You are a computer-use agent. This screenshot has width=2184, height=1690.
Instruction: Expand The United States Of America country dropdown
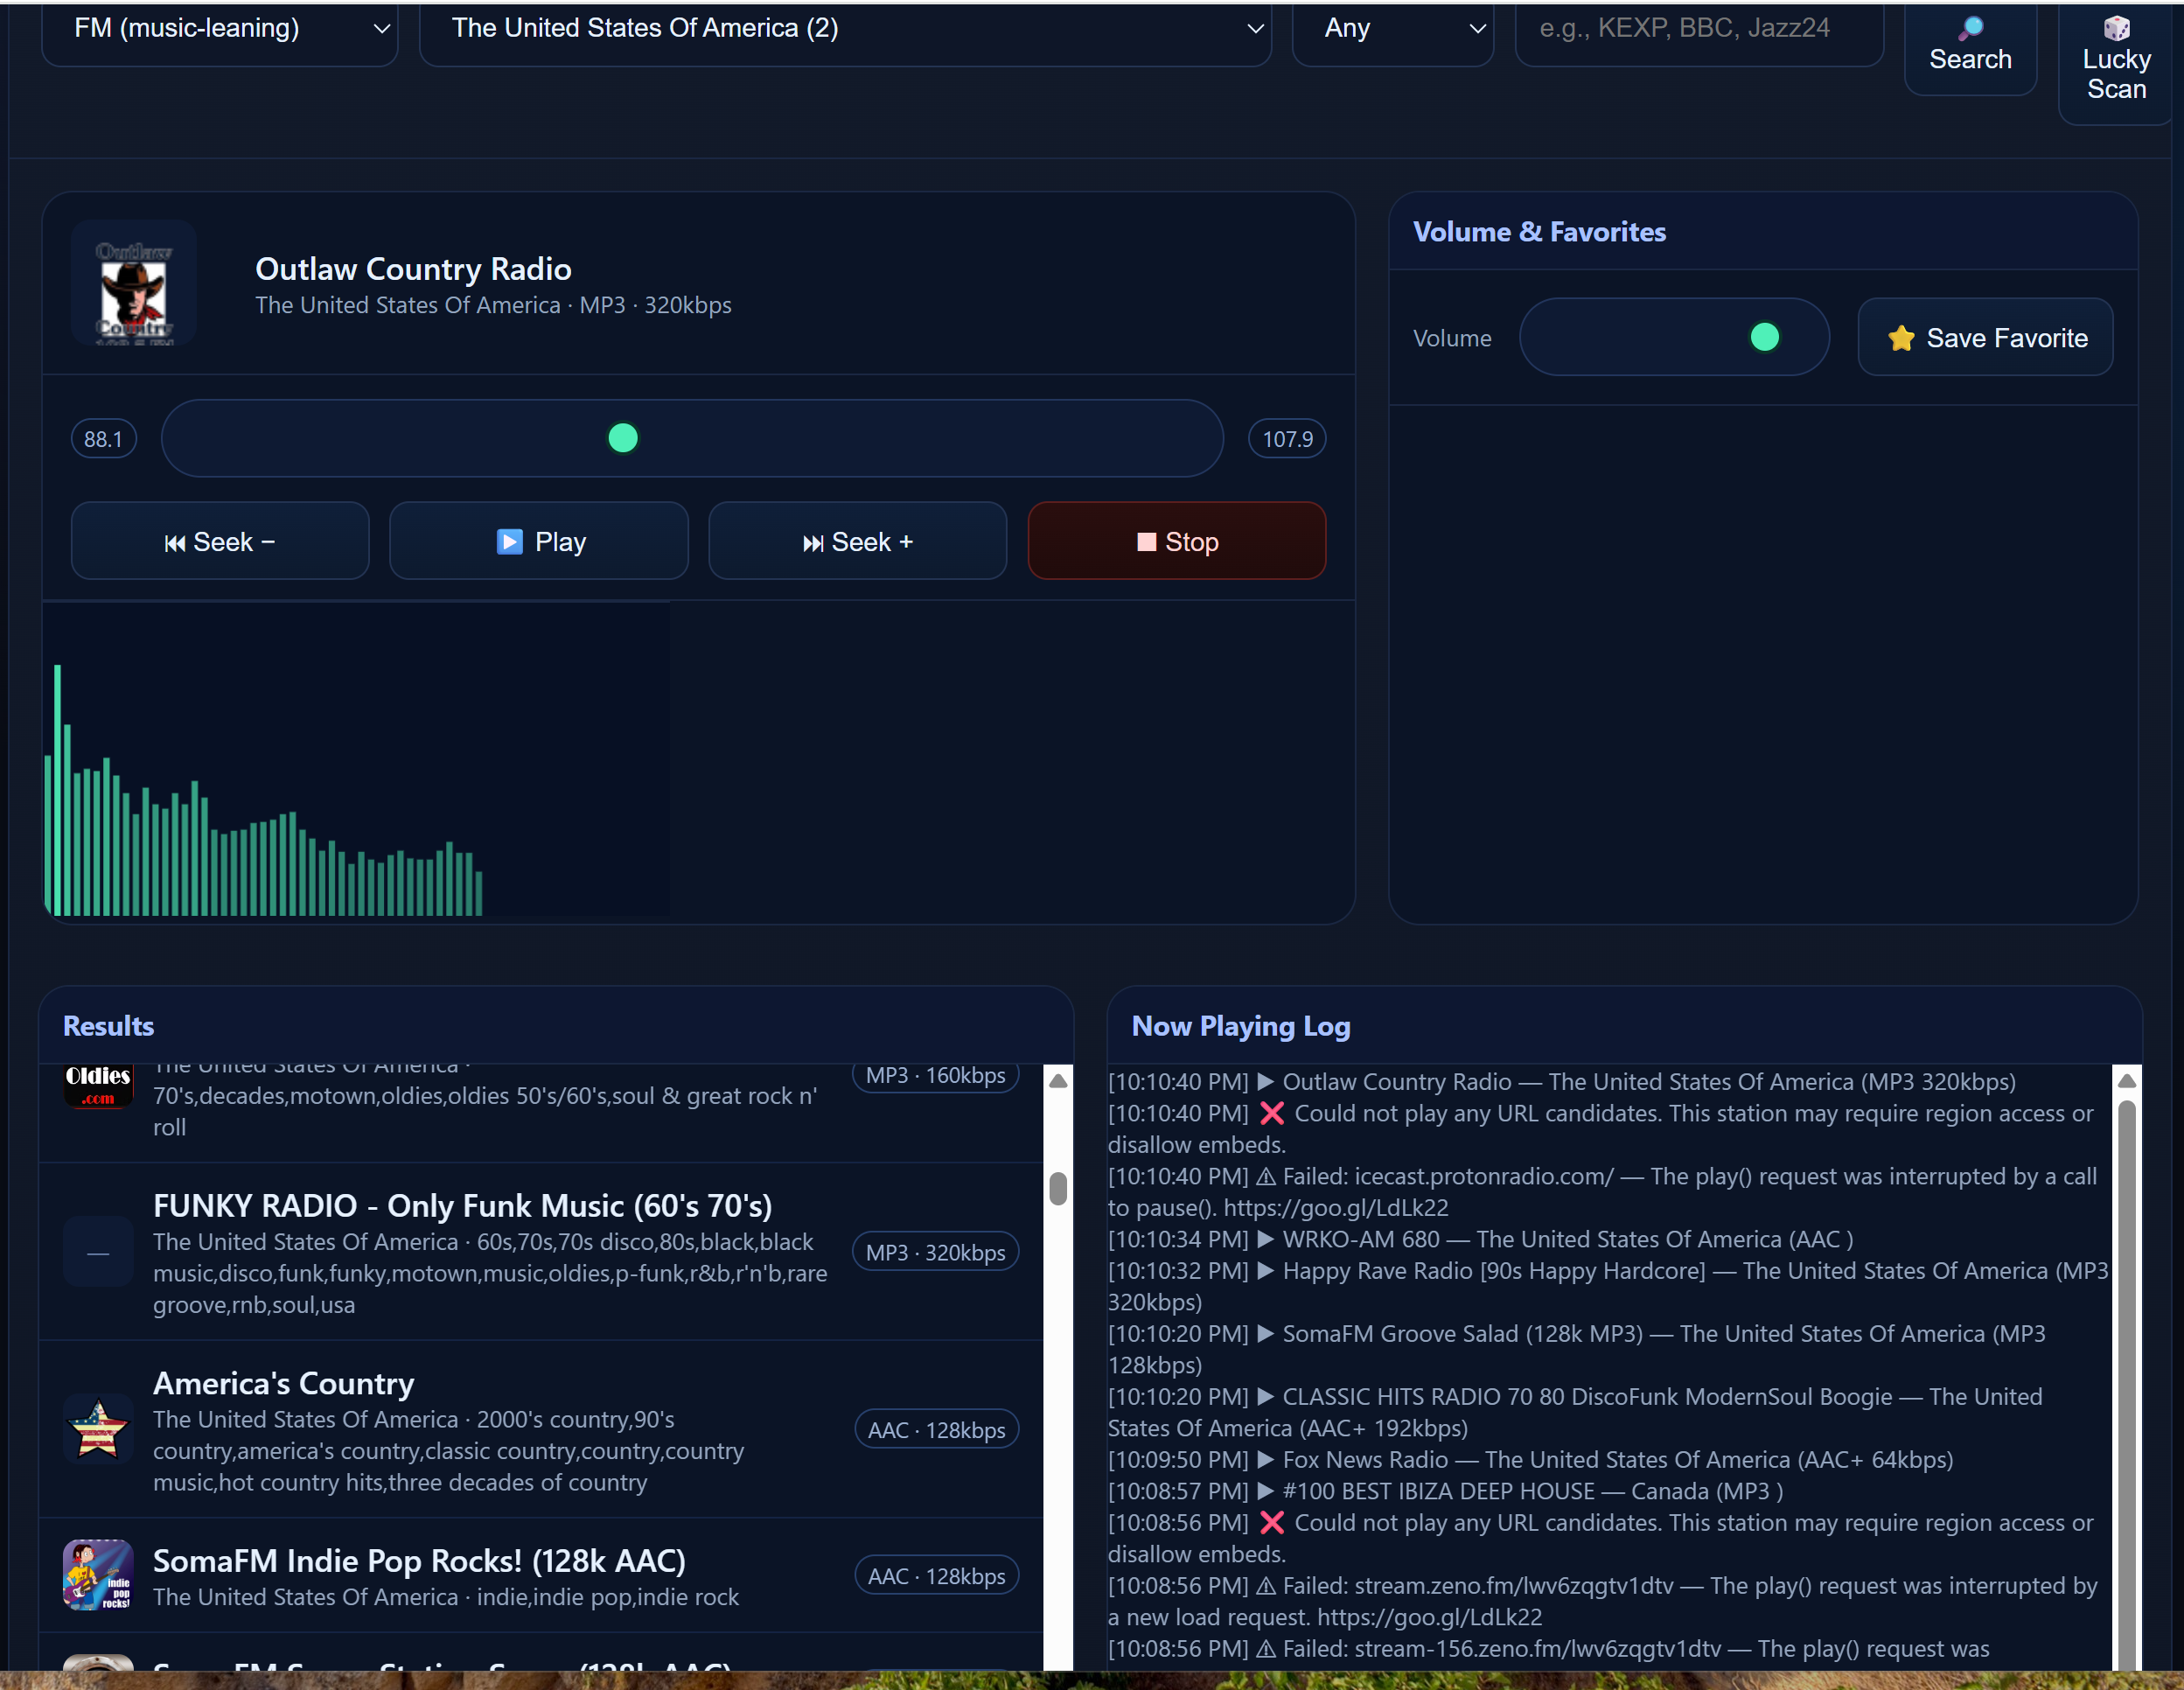844,29
